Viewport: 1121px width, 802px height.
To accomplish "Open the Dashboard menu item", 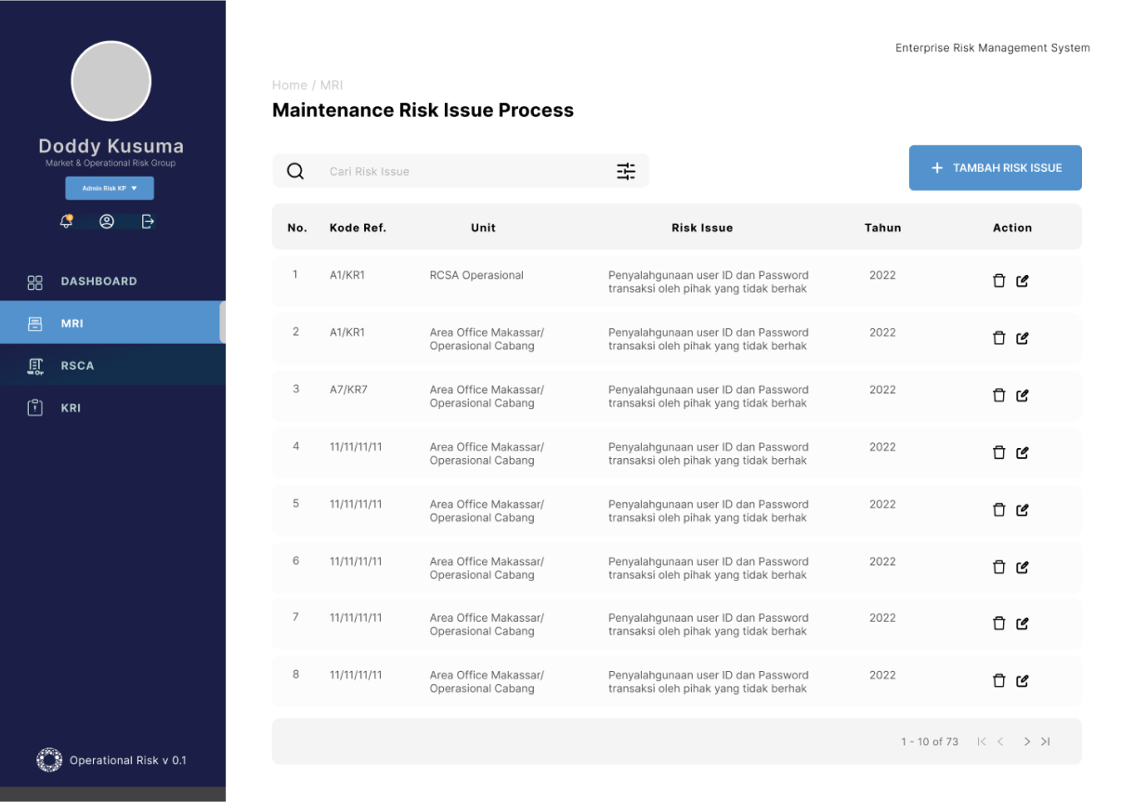I will 98,282.
